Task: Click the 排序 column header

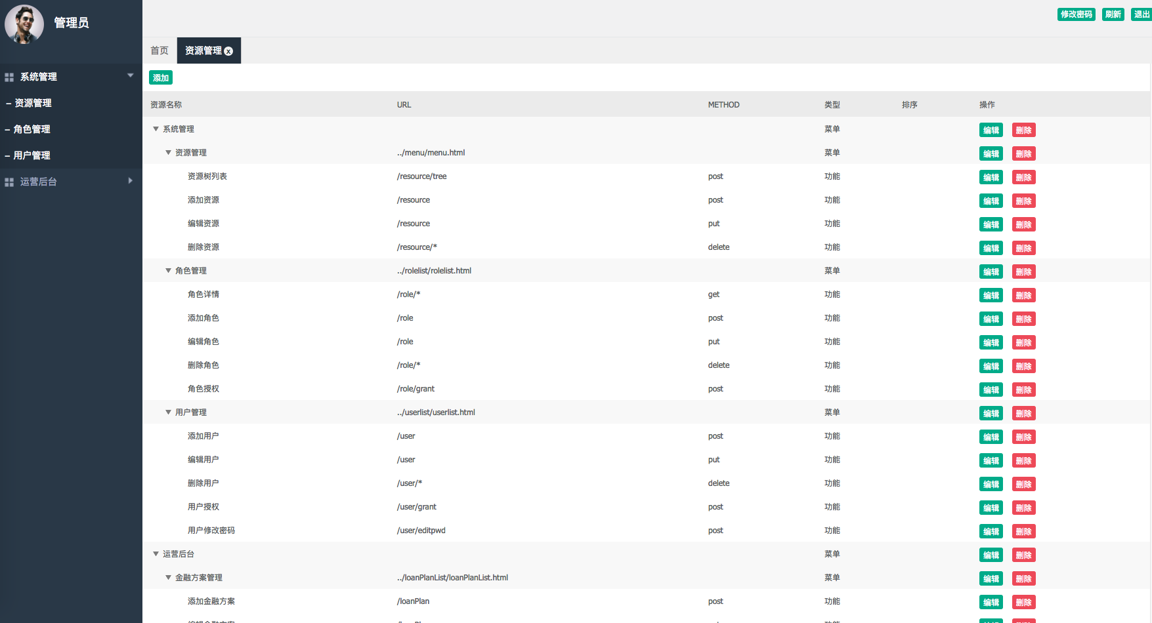Action: tap(910, 105)
